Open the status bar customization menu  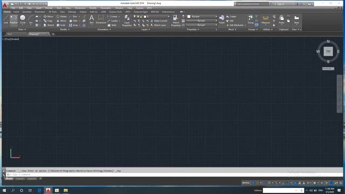(x=341, y=183)
